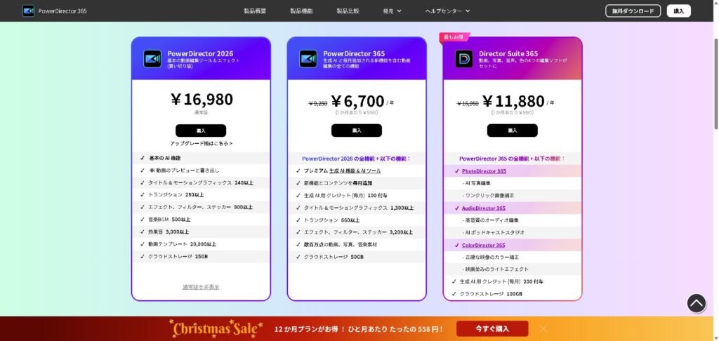
Task: Click the scroll-to-top arrow button
Action: (x=696, y=303)
